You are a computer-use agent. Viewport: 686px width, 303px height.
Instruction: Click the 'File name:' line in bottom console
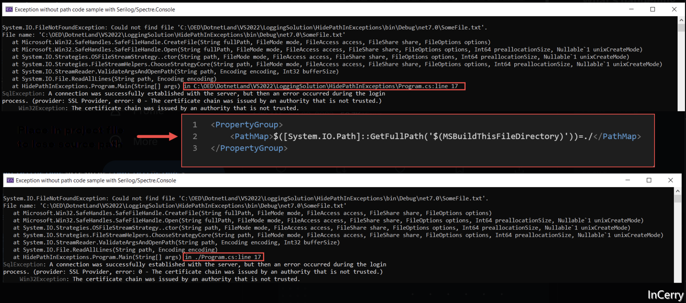coord(175,206)
